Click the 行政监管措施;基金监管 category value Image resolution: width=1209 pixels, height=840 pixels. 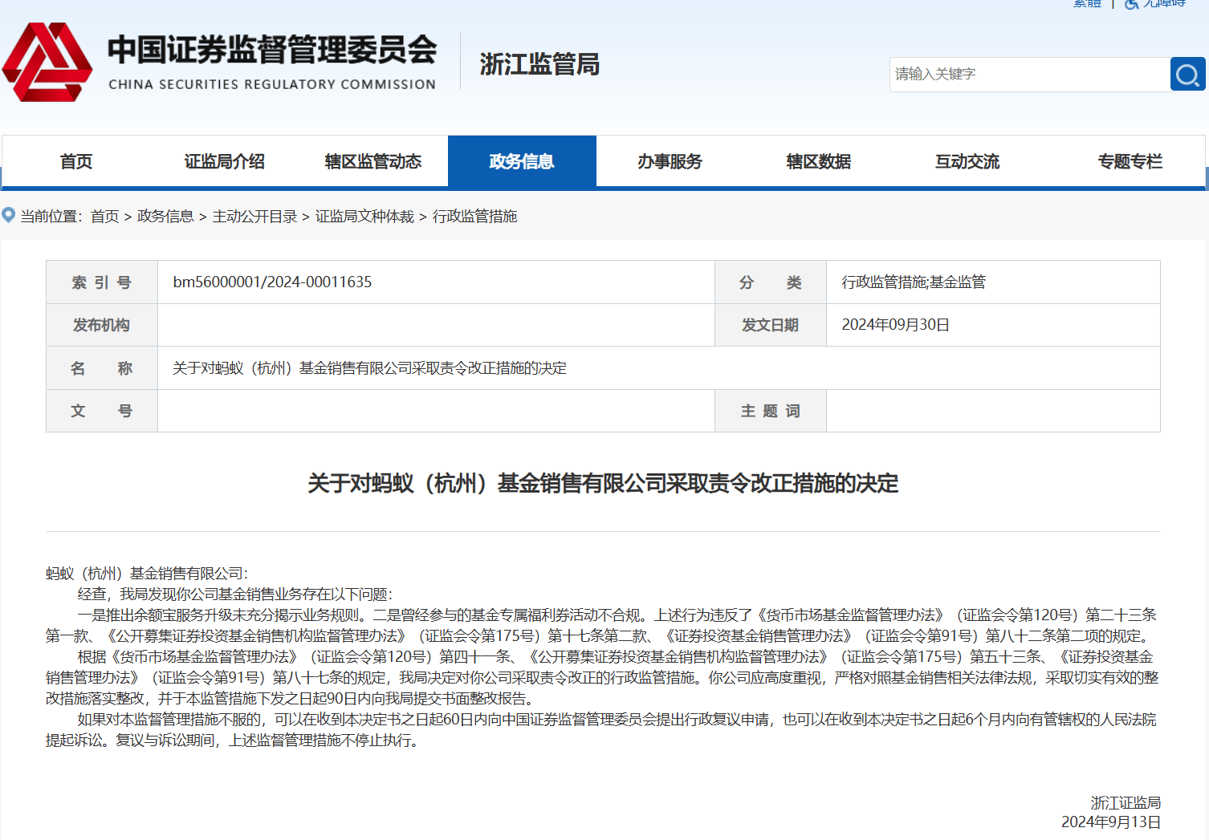pos(914,282)
